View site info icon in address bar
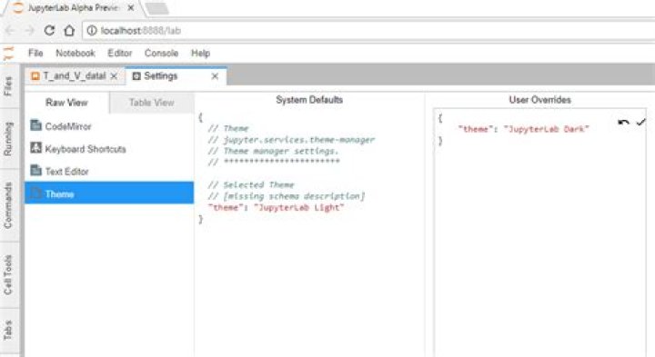The height and width of the screenshot is (357, 655). point(92,31)
